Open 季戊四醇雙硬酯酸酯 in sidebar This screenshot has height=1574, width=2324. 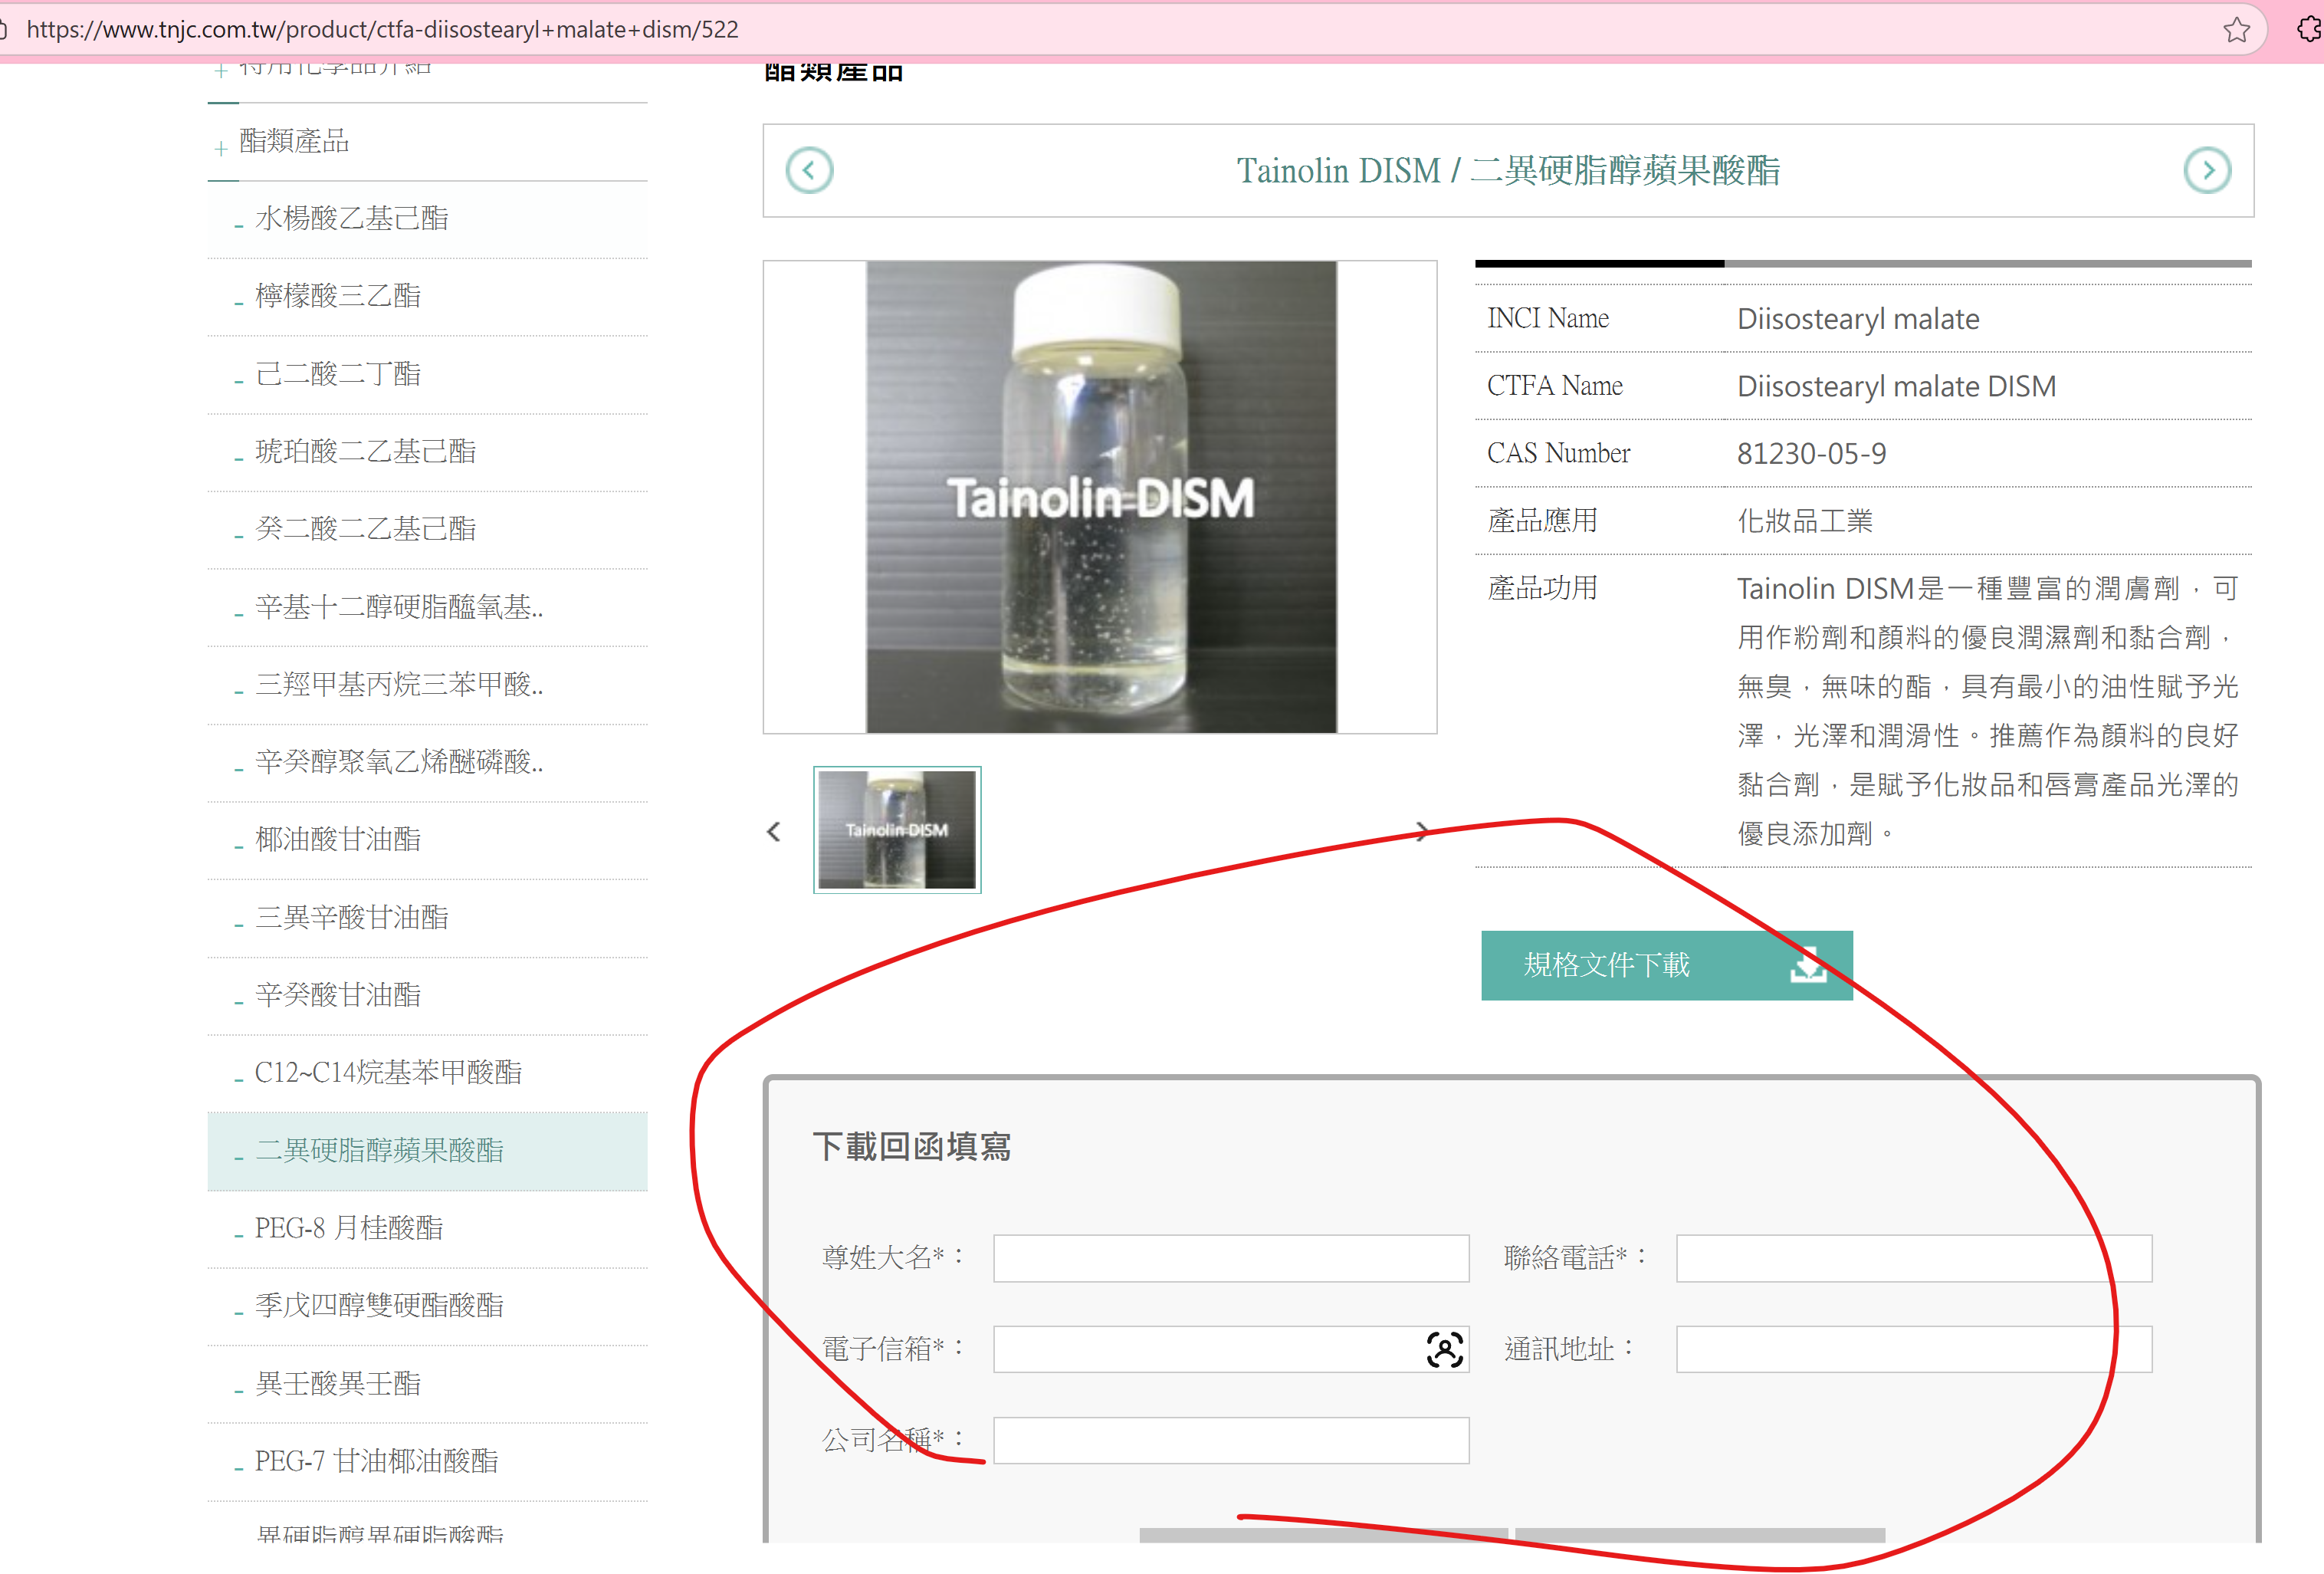point(379,1305)
